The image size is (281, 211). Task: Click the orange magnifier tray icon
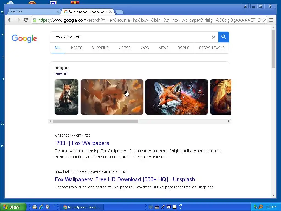coord(261,207)
